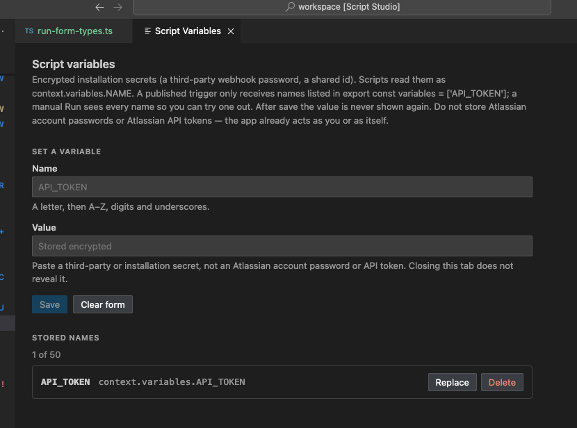577x428 pixels.
Task: Focus the variable Name input field
Action: [282, 187]
